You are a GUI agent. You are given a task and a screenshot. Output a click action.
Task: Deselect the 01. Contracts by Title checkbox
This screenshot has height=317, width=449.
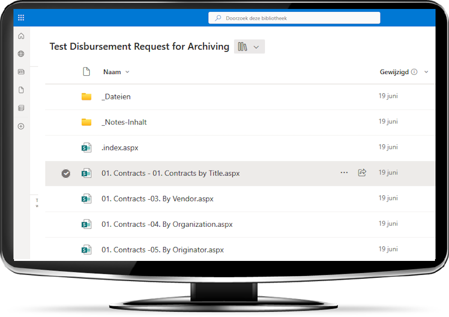[x=66, y=173]
